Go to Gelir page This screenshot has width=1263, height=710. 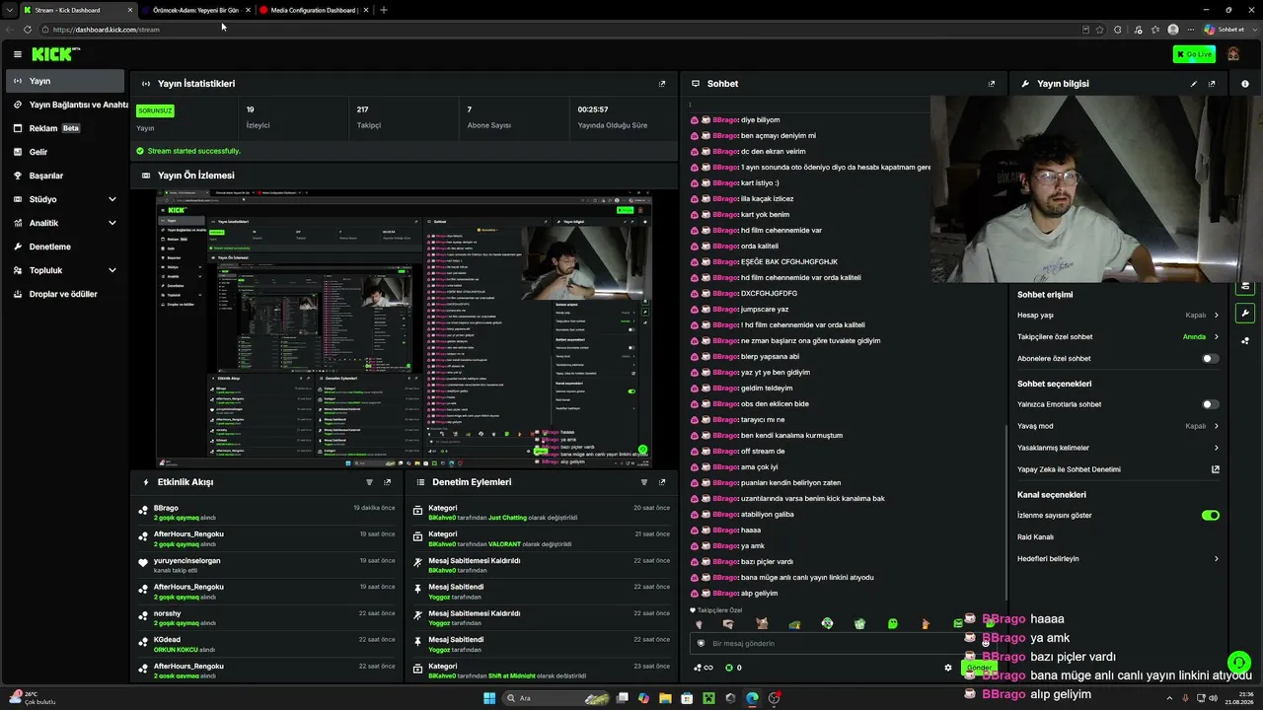(x=64, y=152)
